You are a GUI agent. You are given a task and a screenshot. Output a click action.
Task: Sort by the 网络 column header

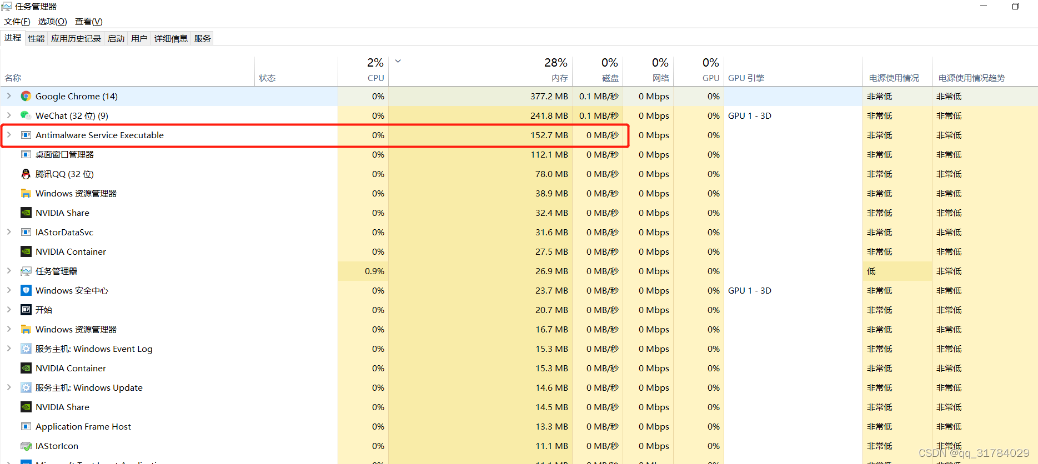click(x=648, y=71)
